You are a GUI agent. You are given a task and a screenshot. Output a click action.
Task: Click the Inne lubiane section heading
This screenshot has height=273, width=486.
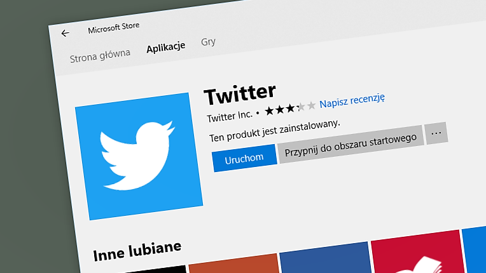[137, 251]
